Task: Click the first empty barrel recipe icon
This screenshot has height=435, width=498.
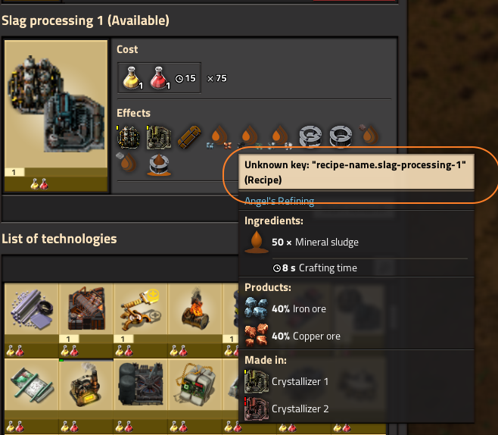Action: point(310,136)
